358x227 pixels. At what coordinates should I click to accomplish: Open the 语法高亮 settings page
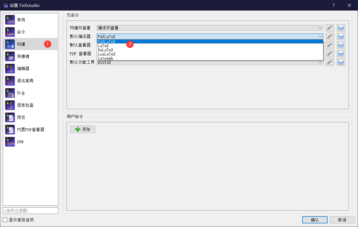[30, 81]
